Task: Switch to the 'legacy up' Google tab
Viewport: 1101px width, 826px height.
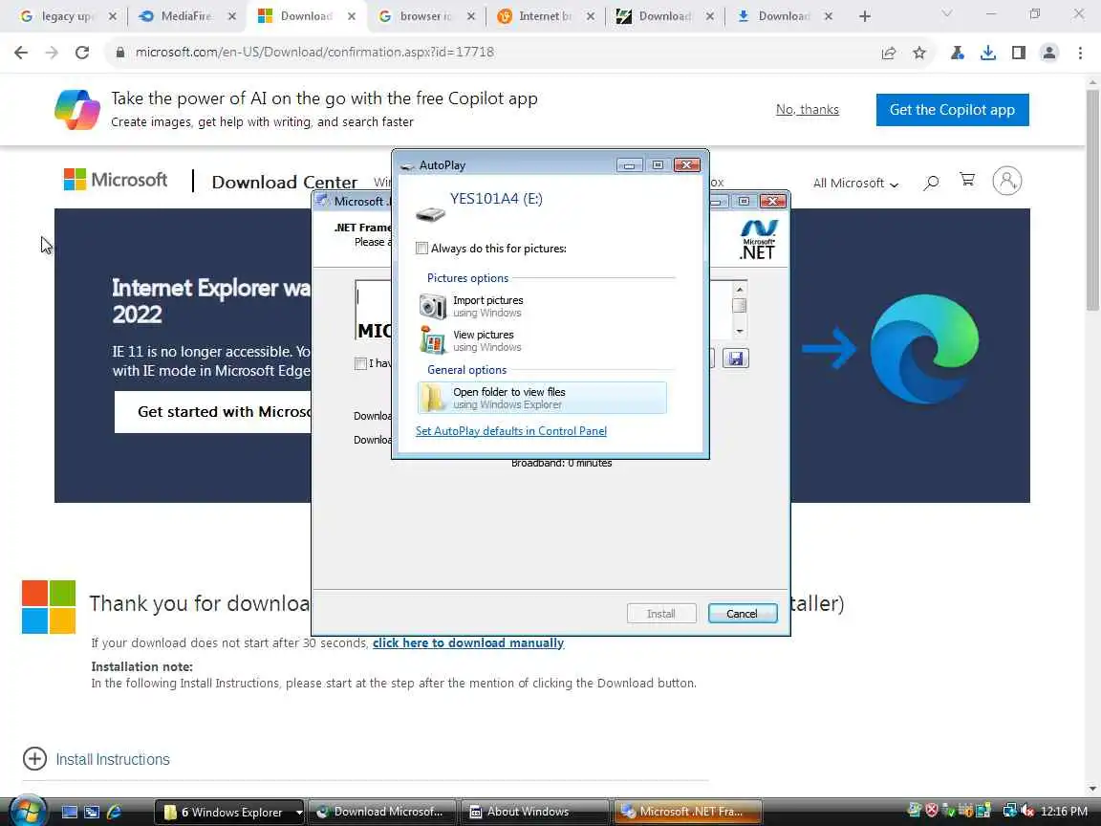Action: [x=67, y=16]
